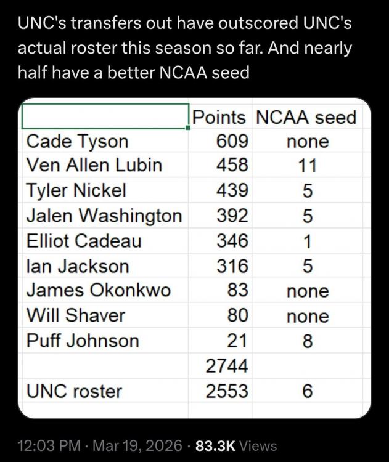This screenshot has height=462, width=389.
Task: Select the UNC roster 2553 points cell
Action: 226,391
